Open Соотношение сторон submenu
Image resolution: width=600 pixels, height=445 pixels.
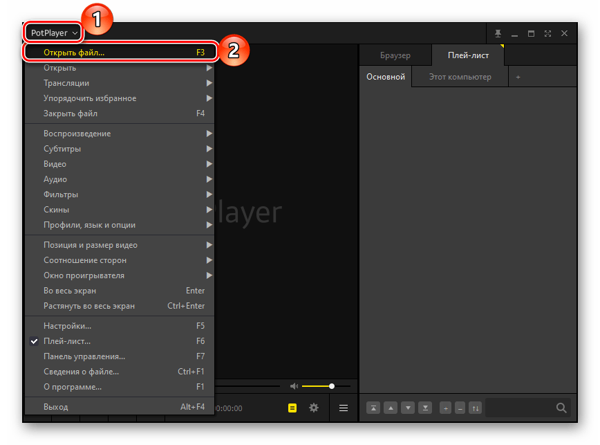pos(120,260)
